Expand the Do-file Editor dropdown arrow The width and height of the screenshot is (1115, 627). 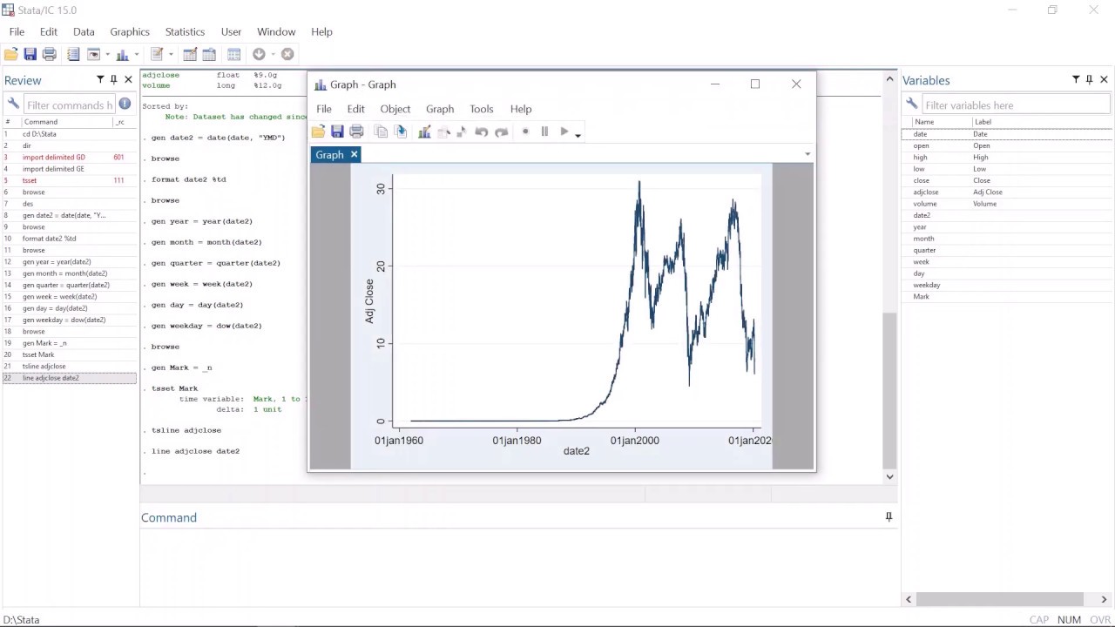tap(171, 55)
